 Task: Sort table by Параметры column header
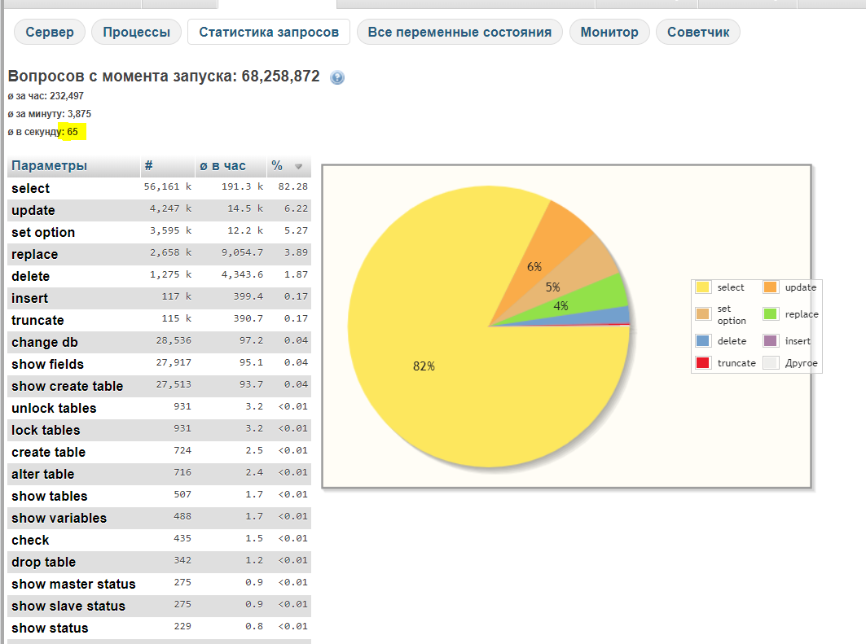pyautogui.click(x=49, y=166)
